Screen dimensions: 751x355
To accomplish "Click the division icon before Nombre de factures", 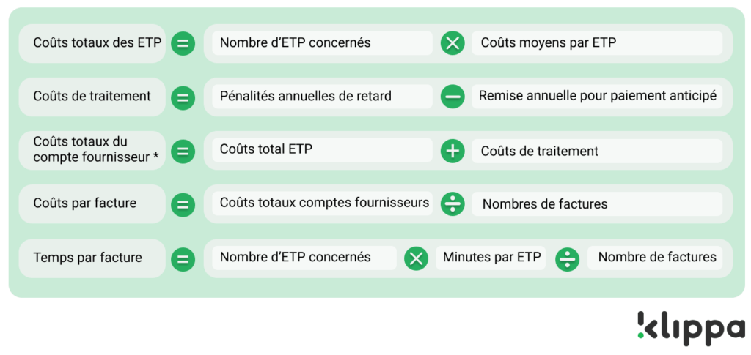I will pos(568,260).
